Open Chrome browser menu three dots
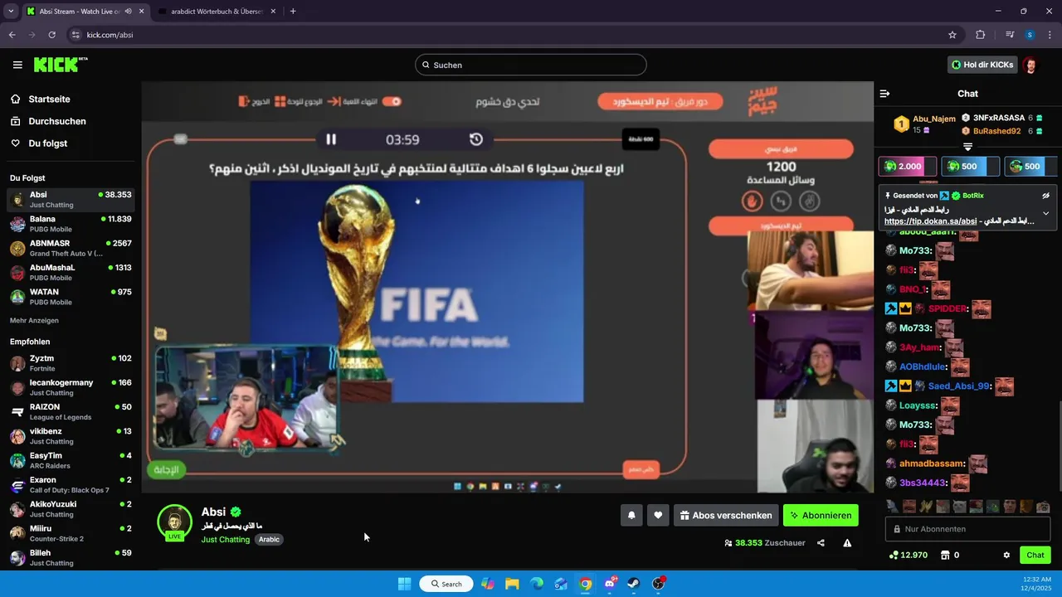The image size is (1062, 597). pyautogui.click(x=1049, y=35)
